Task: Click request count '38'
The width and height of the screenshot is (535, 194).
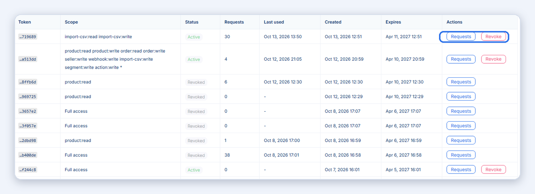Action: [227, 155]
